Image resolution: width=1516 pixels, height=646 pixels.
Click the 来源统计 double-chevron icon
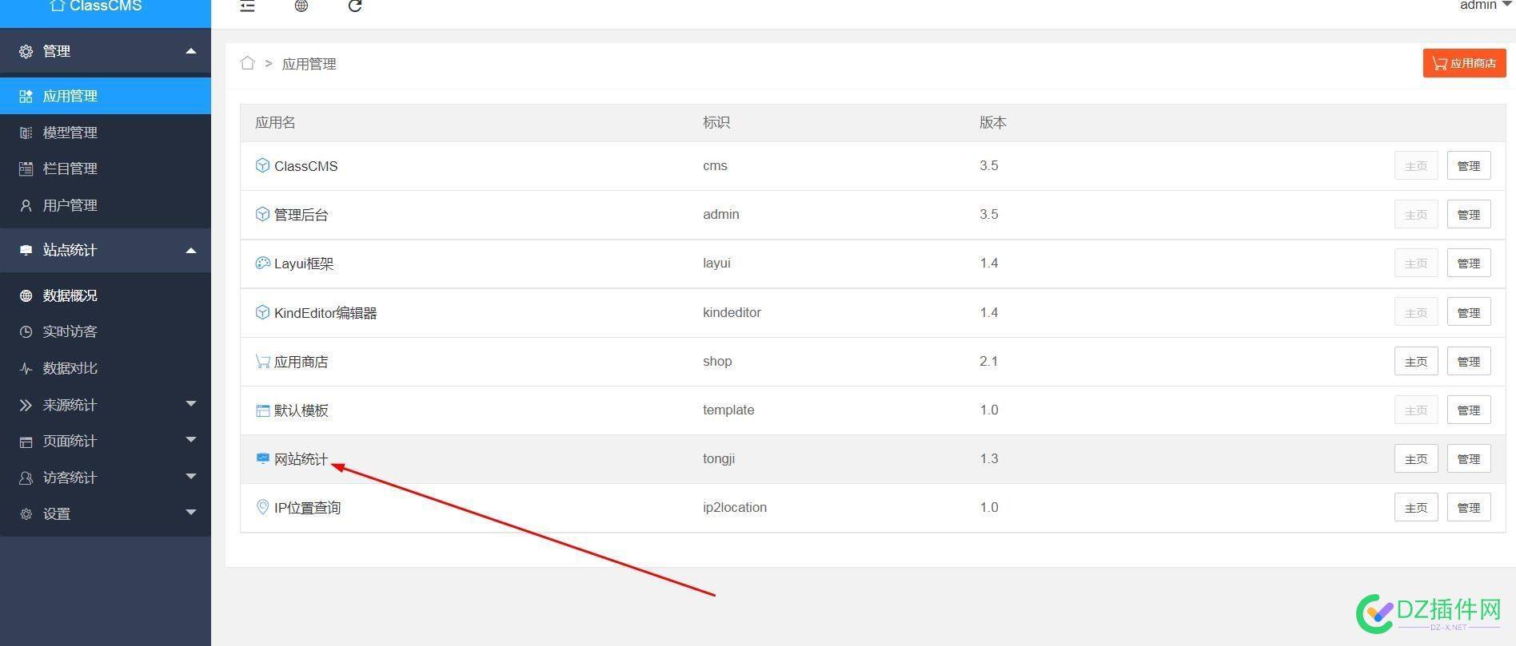(26, 405)
